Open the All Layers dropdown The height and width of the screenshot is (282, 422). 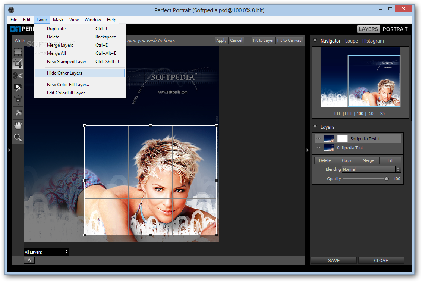coord(46,252)
